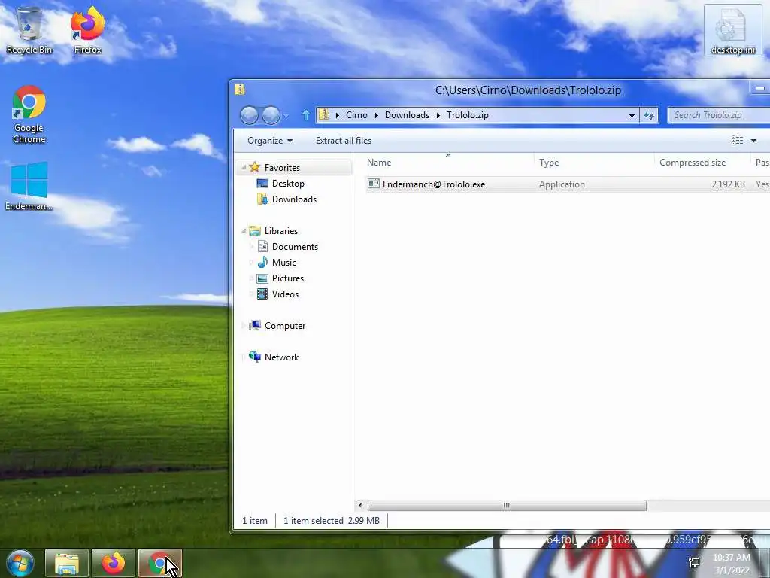This screenshot has width=770, height=578.
Task: Open the Documents library
Action: click(x=295, y=247)
